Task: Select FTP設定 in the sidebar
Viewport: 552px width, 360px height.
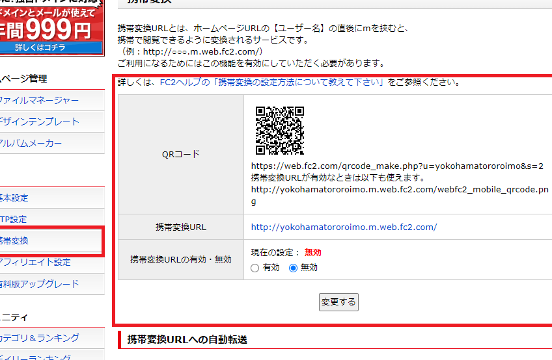Action: [13, 220]
